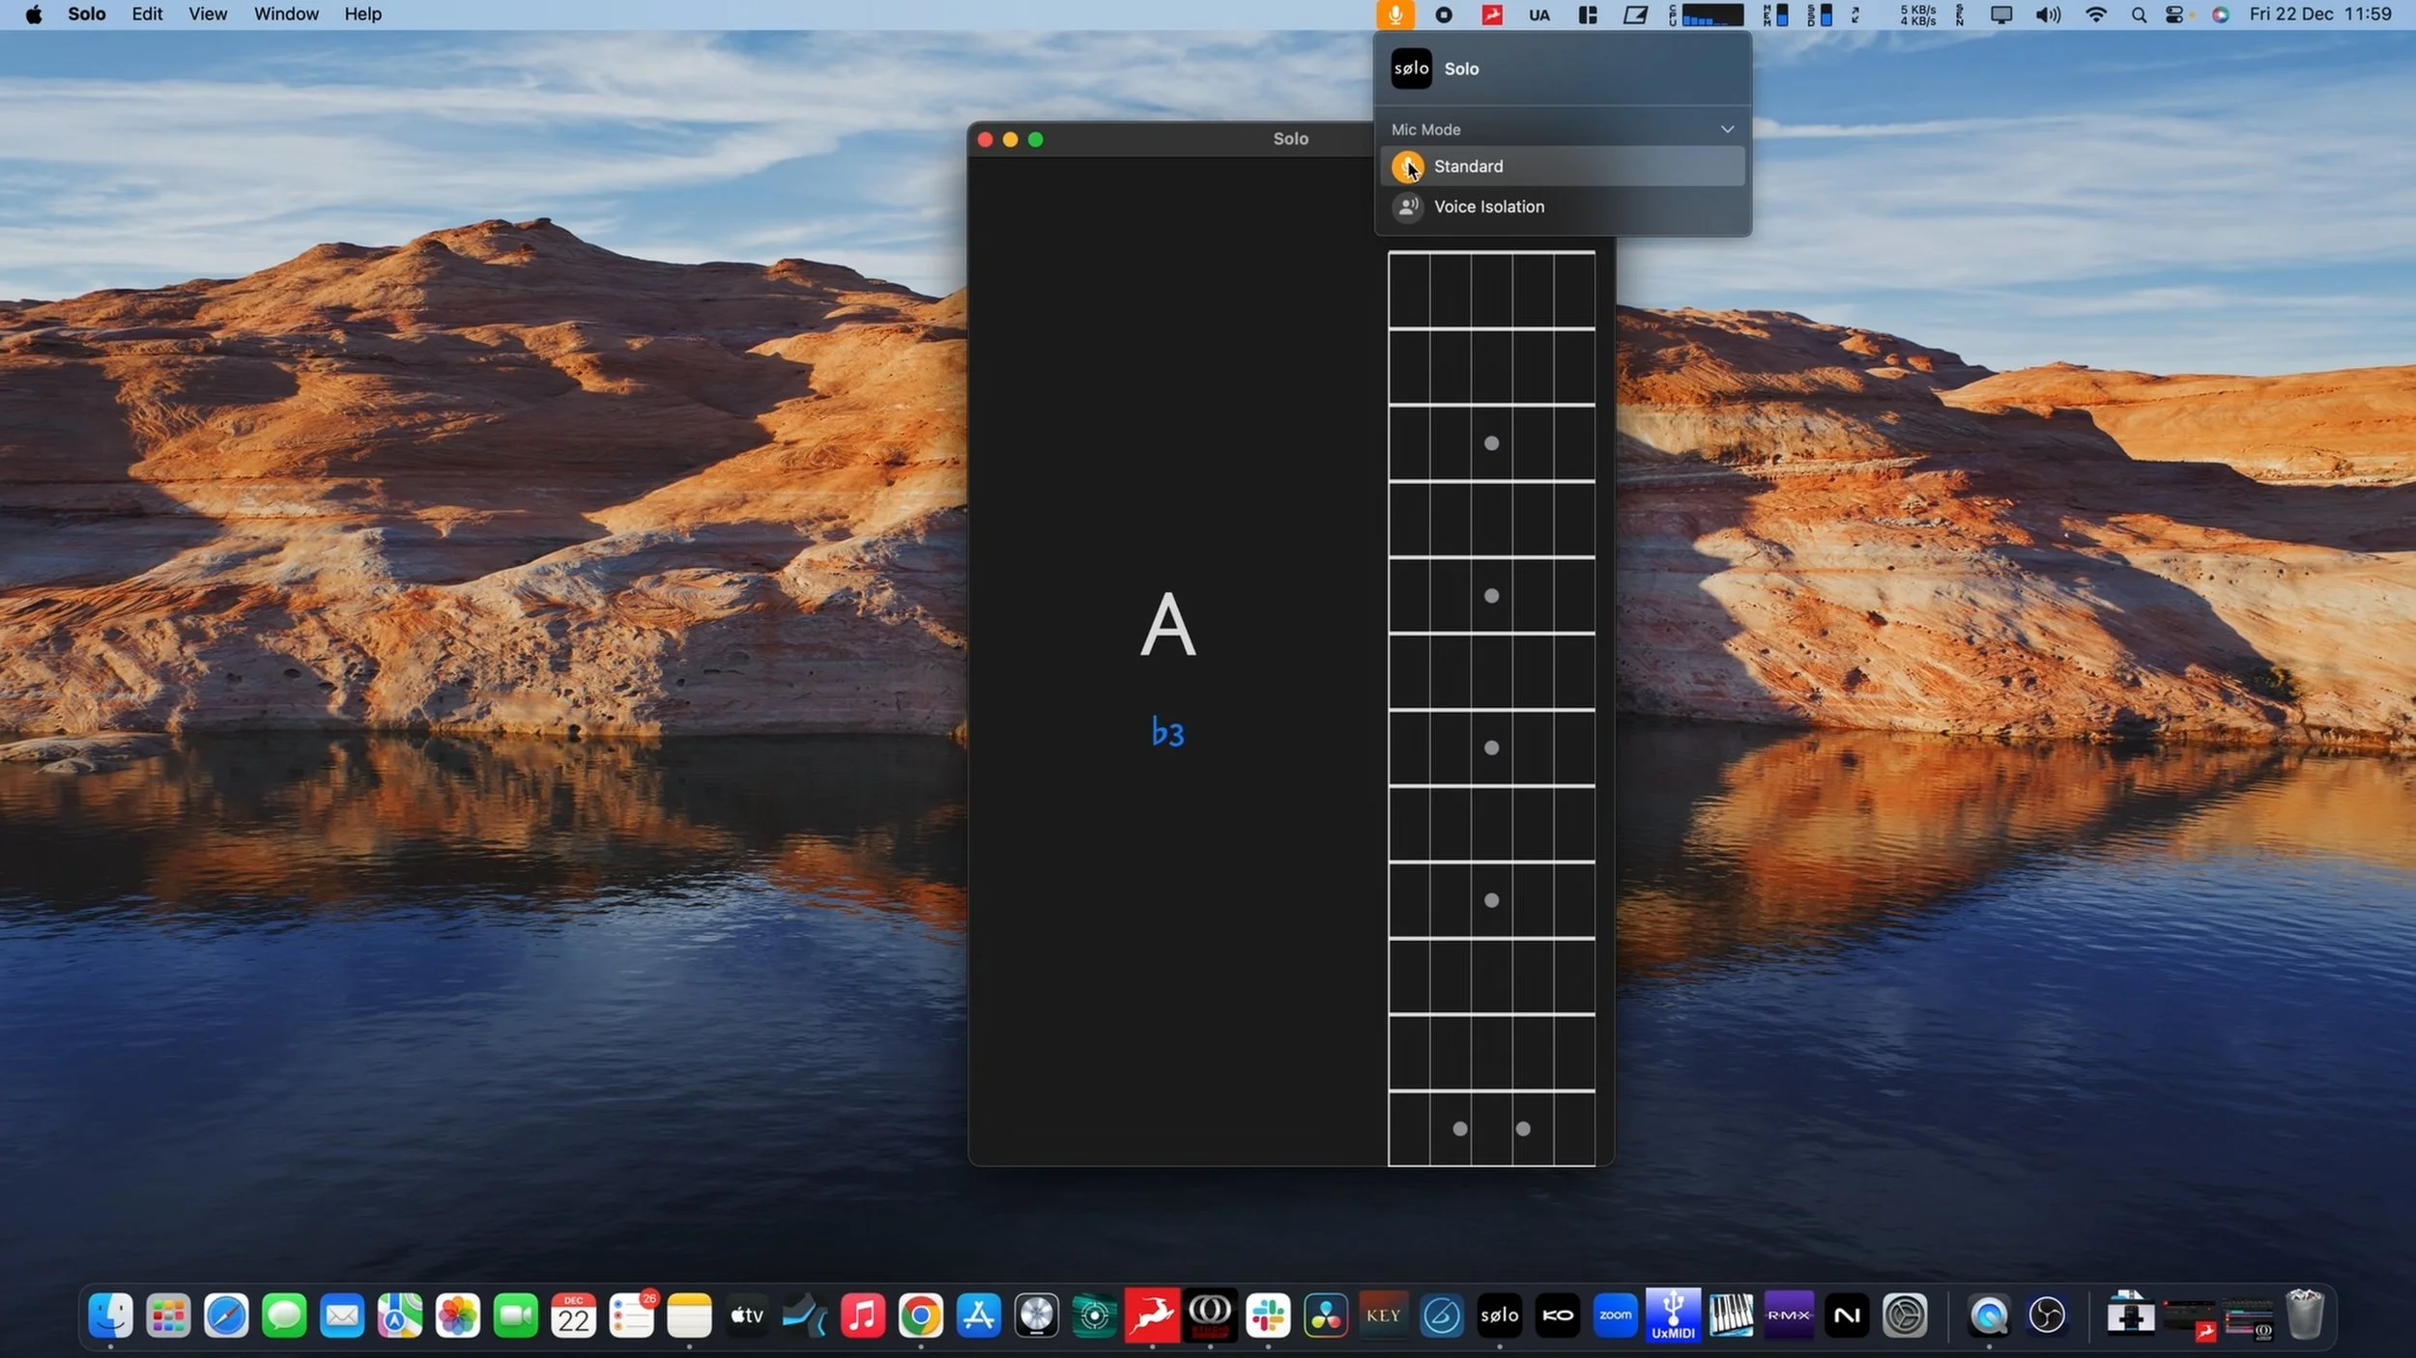Viewport: 2416px width, 1358px height.
Task: Click the large A note label
Action: click(x=1167, y=625)
